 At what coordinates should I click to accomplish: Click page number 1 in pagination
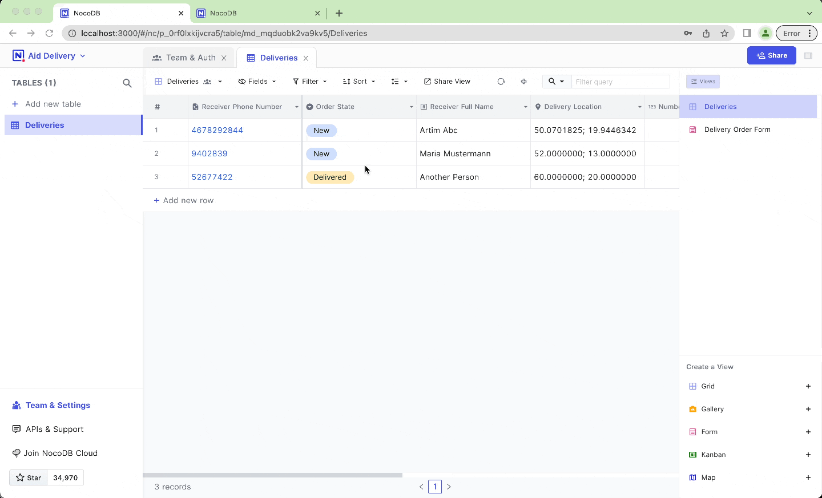[435, 487]
